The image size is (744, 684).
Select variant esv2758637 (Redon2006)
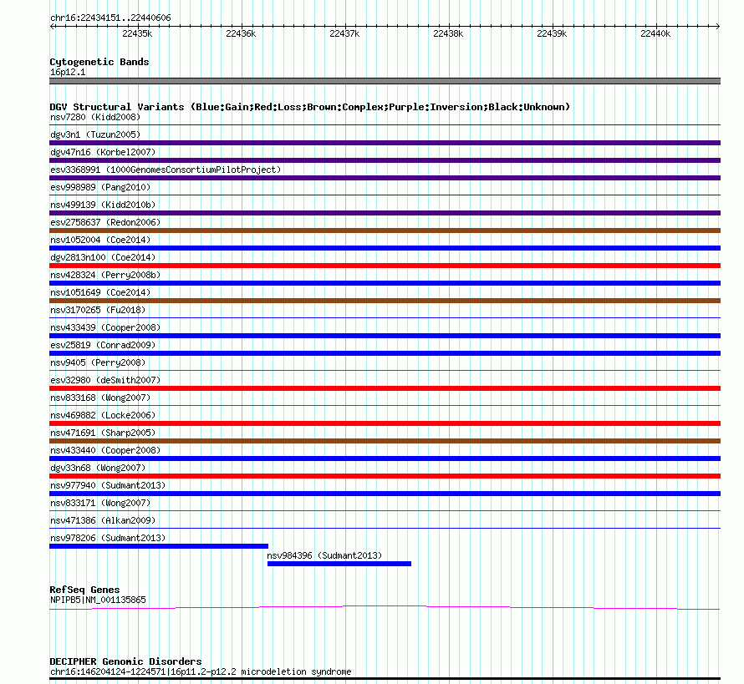(x=105, y=222)
